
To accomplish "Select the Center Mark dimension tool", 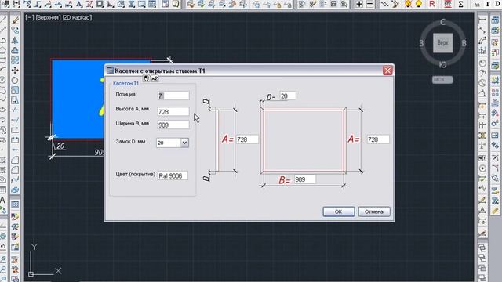I will (x=482, y=168).
